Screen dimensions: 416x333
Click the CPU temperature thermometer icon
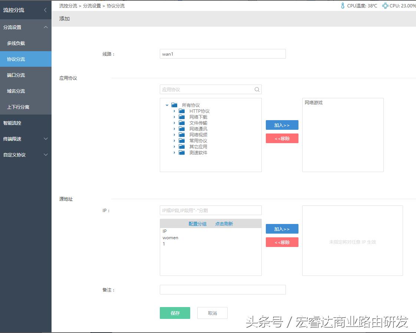pyautogui.click(x=343, y=6)
